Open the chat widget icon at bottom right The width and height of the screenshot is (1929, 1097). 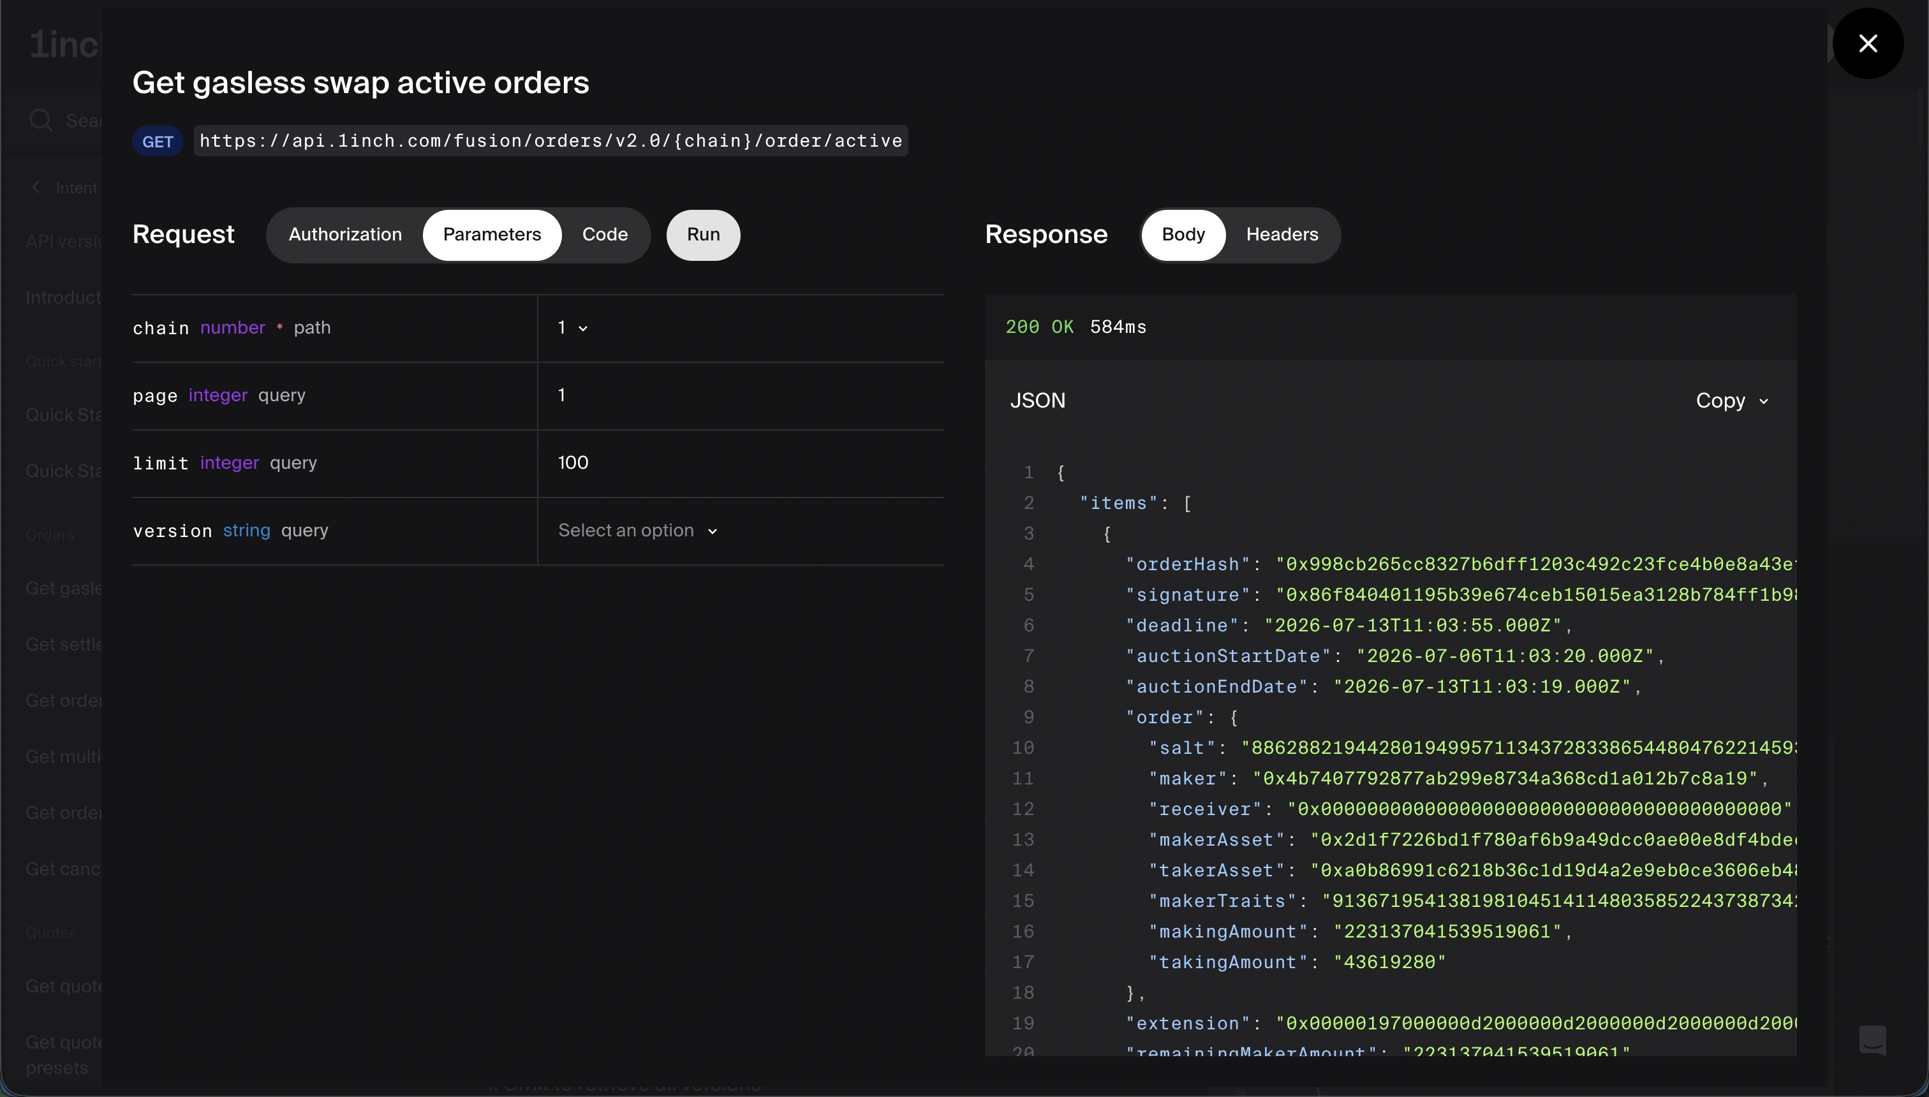pos(1872,1040)
